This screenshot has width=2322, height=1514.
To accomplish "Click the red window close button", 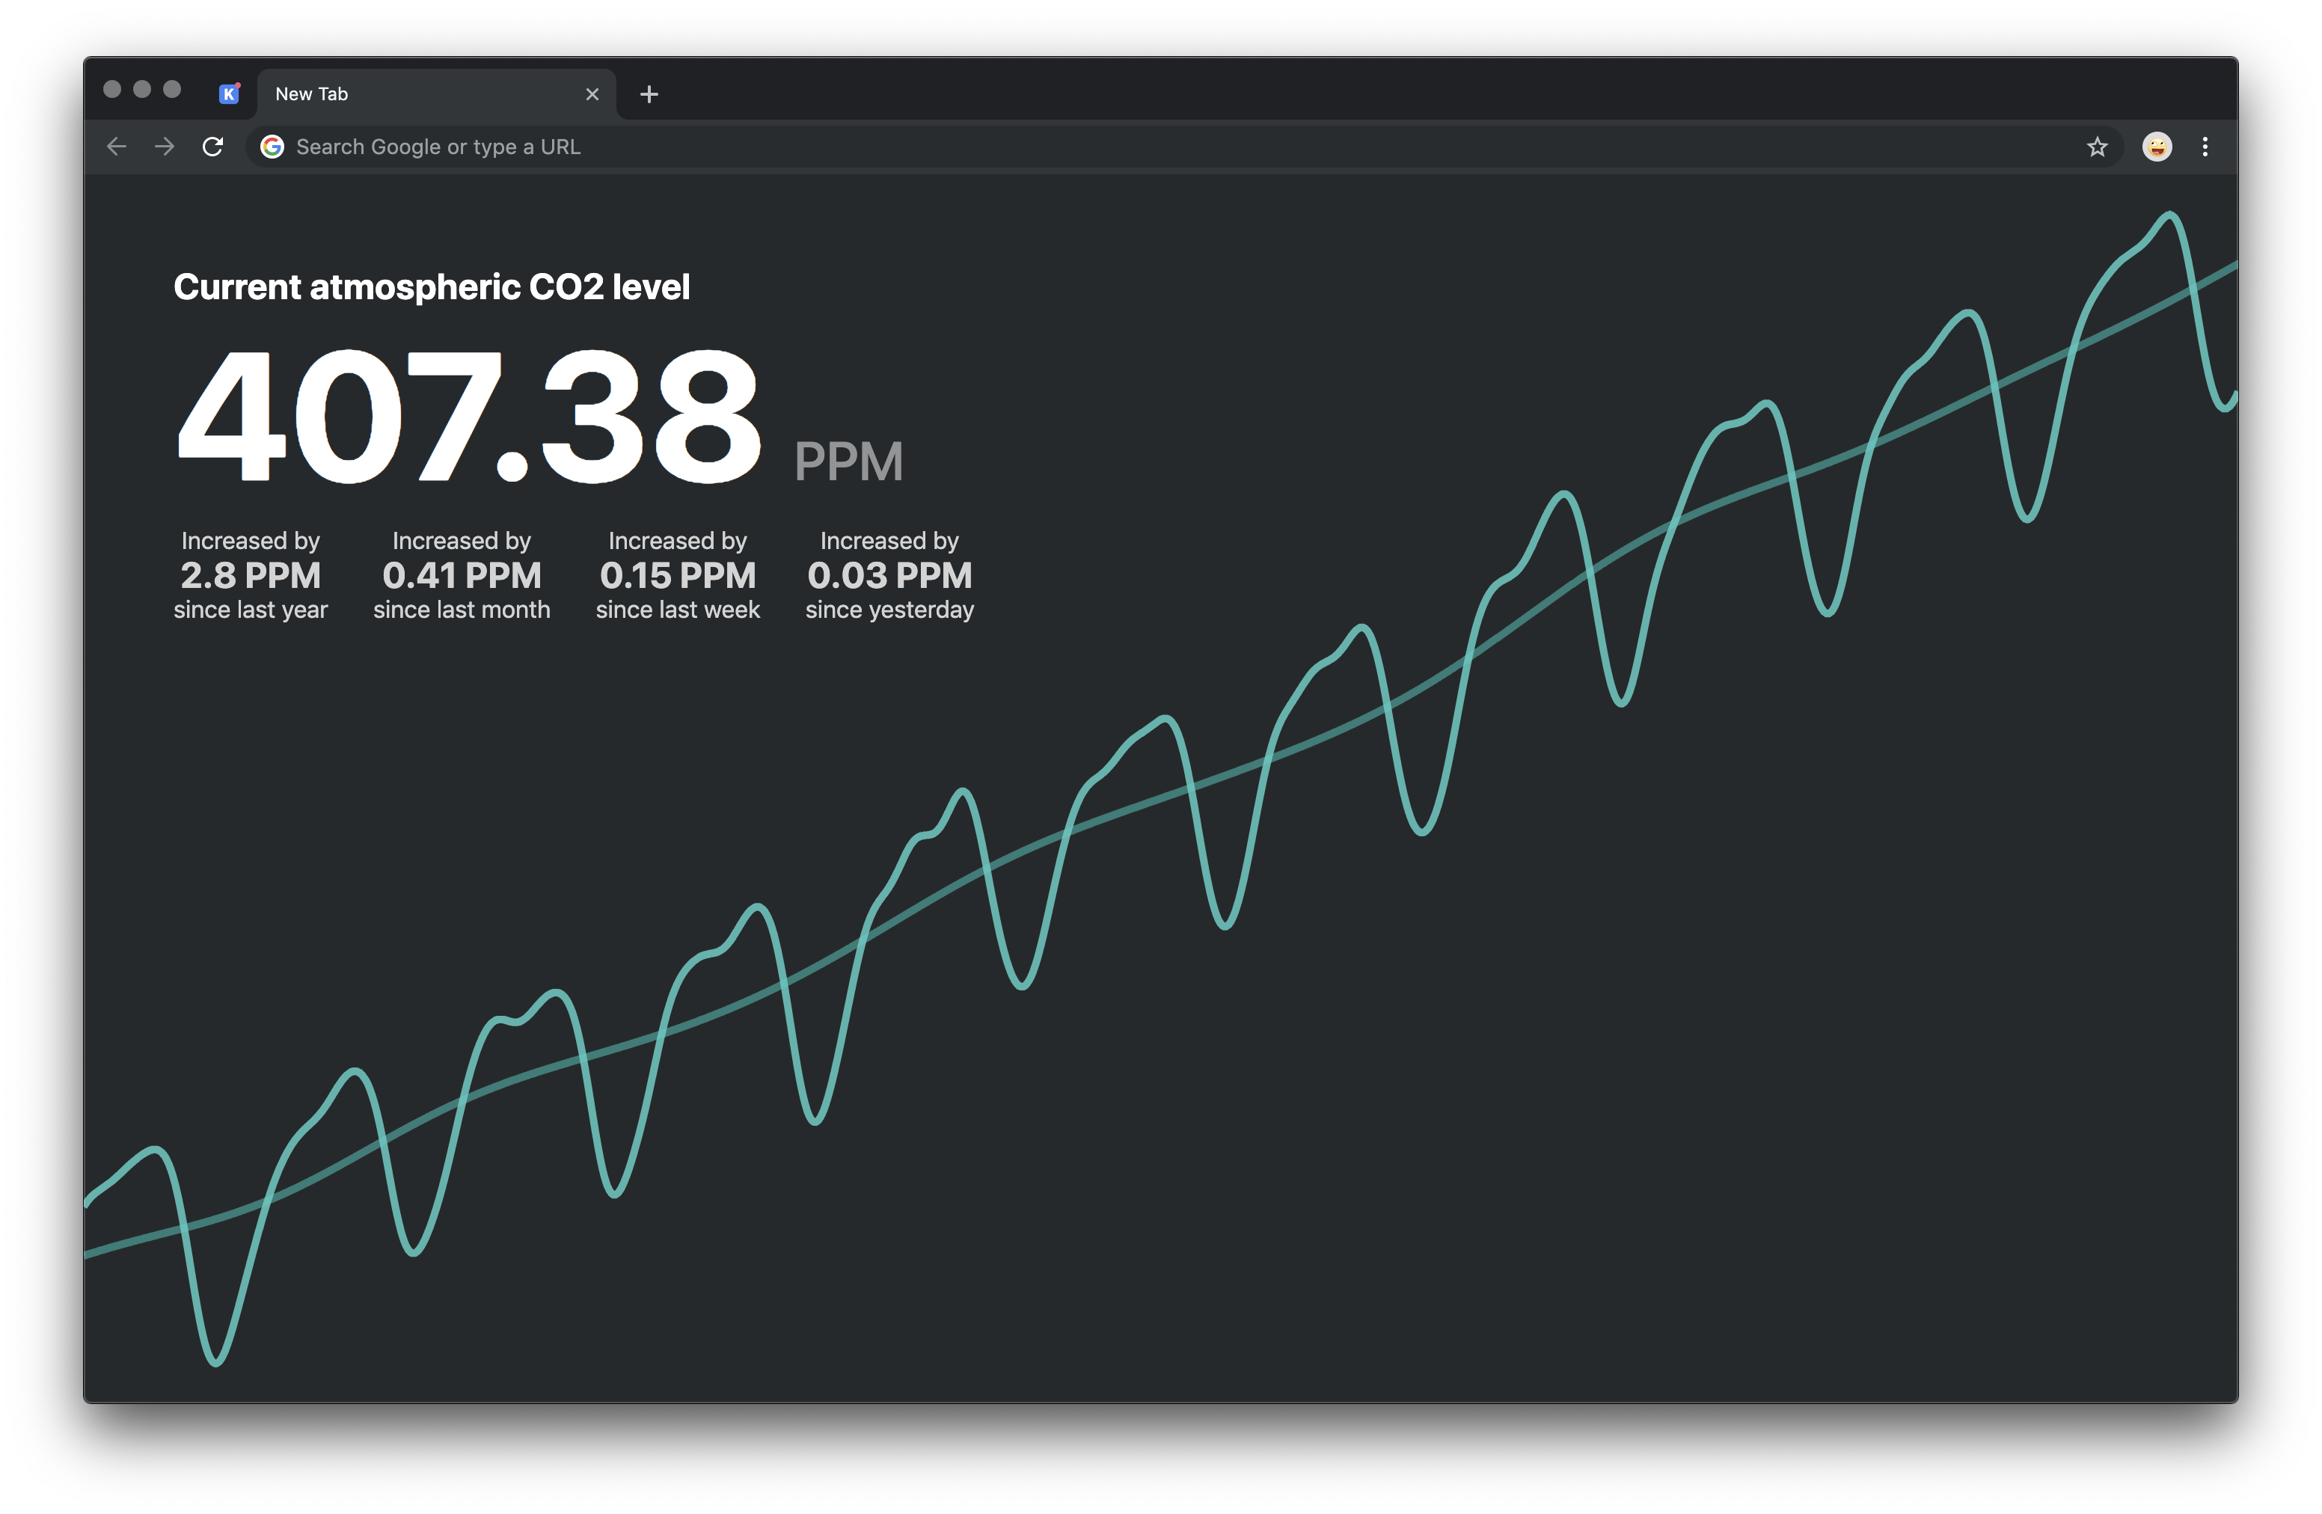I will (112, 90).
